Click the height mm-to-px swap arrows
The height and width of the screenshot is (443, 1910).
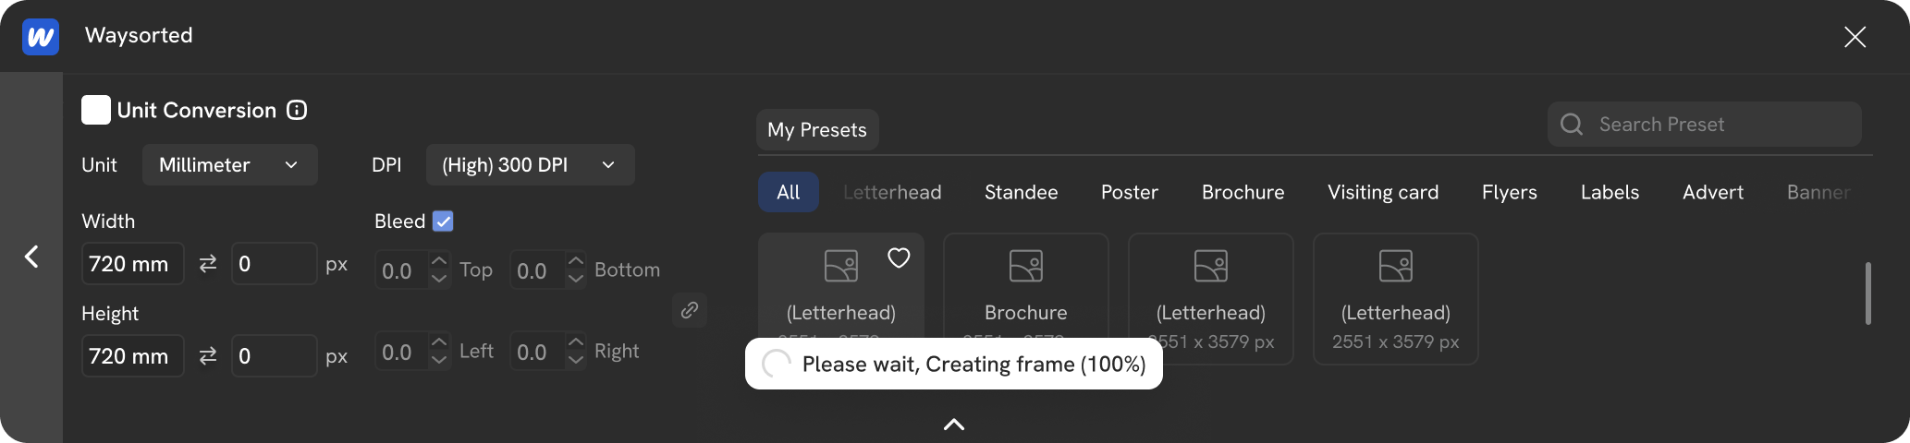coord(208,356)
